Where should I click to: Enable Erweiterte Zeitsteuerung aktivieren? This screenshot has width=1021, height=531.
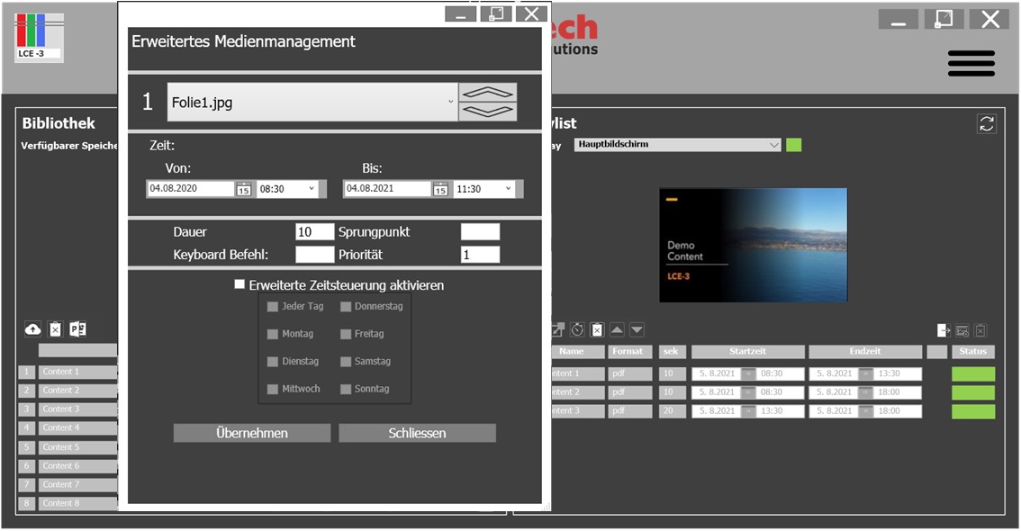pos(240,284)
